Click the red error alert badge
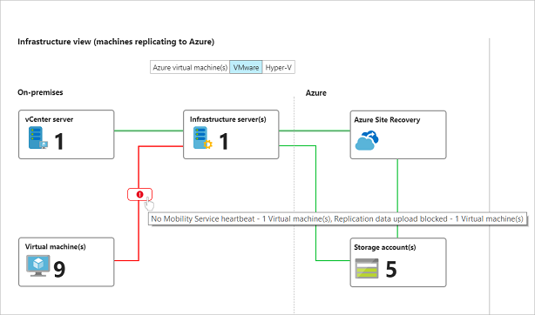535x315 pixels. click(140, 194)
